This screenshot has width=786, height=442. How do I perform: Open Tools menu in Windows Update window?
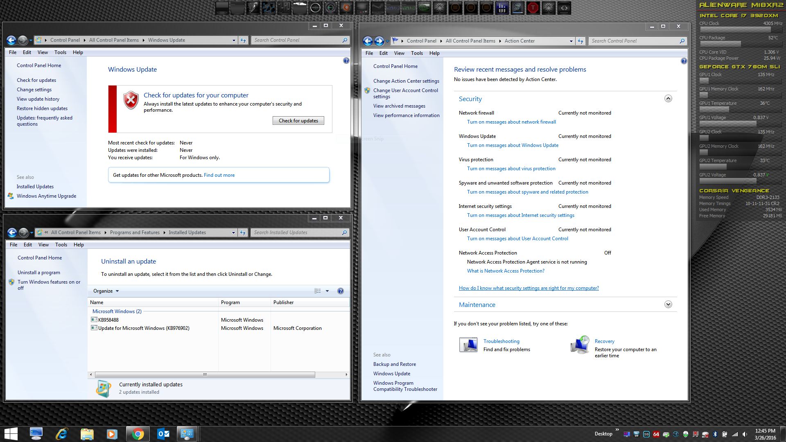(x=60, y=52)
